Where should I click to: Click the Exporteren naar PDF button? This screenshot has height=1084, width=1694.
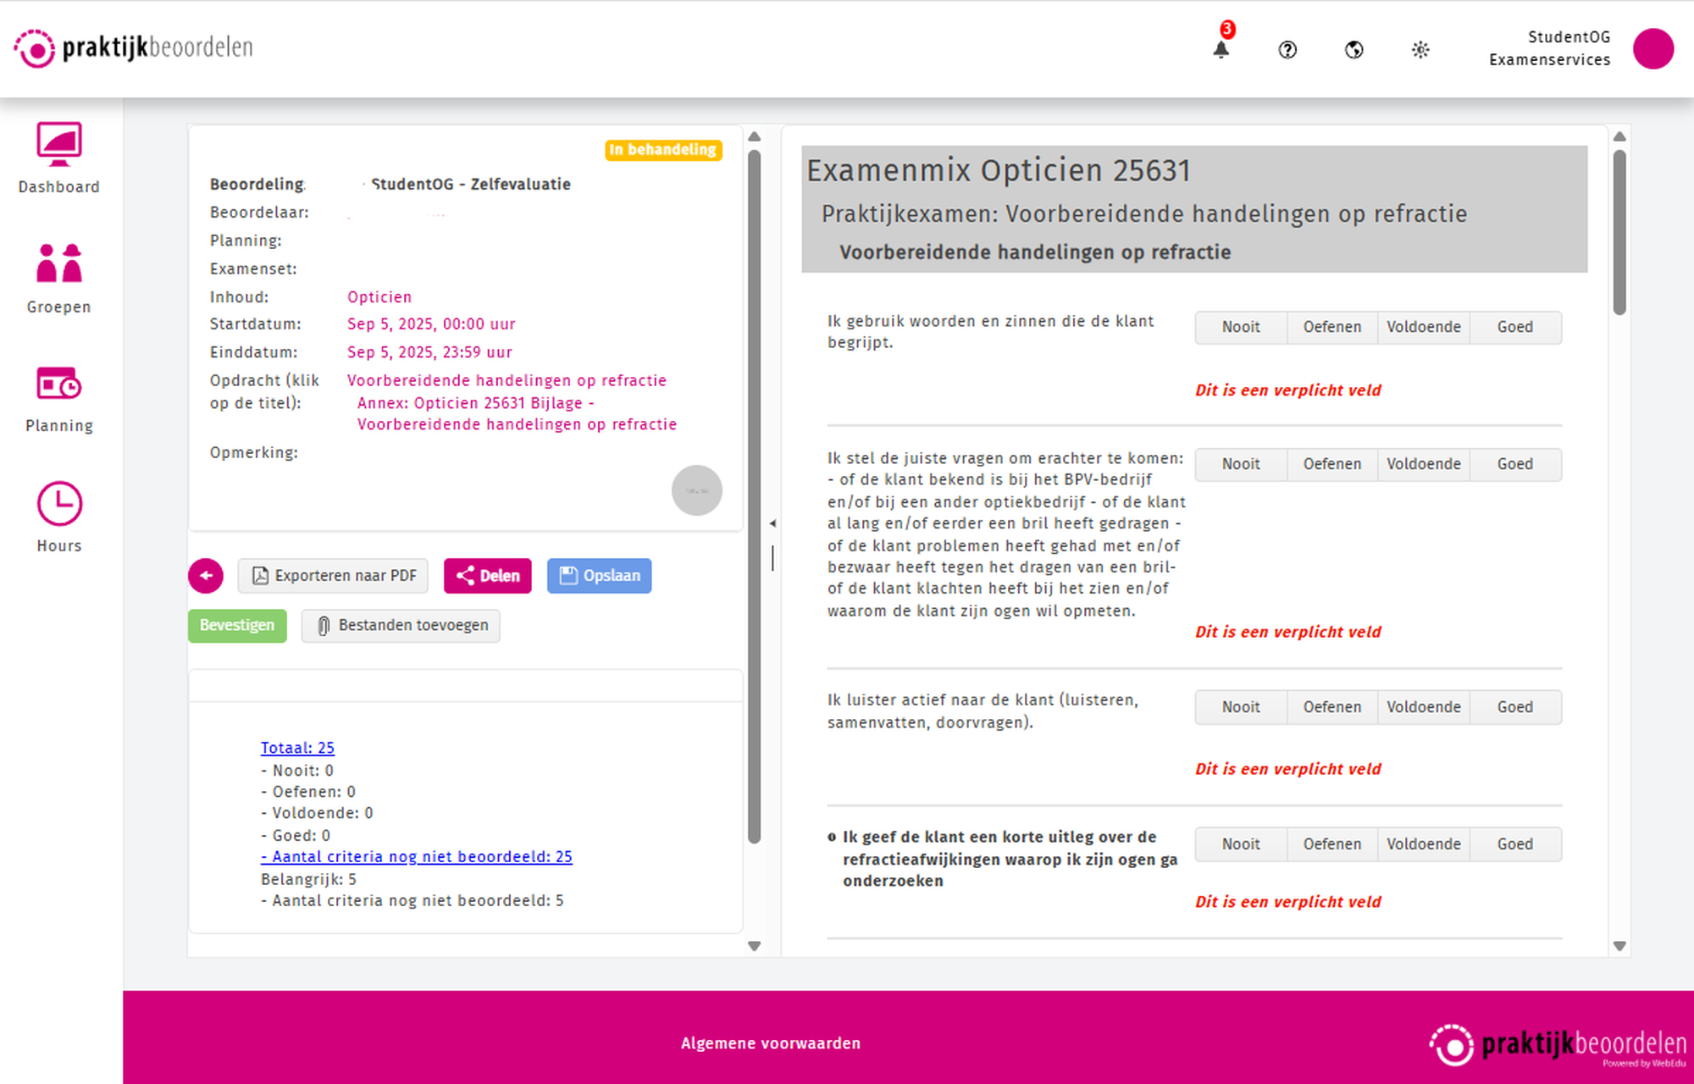(x=334, y=576)
